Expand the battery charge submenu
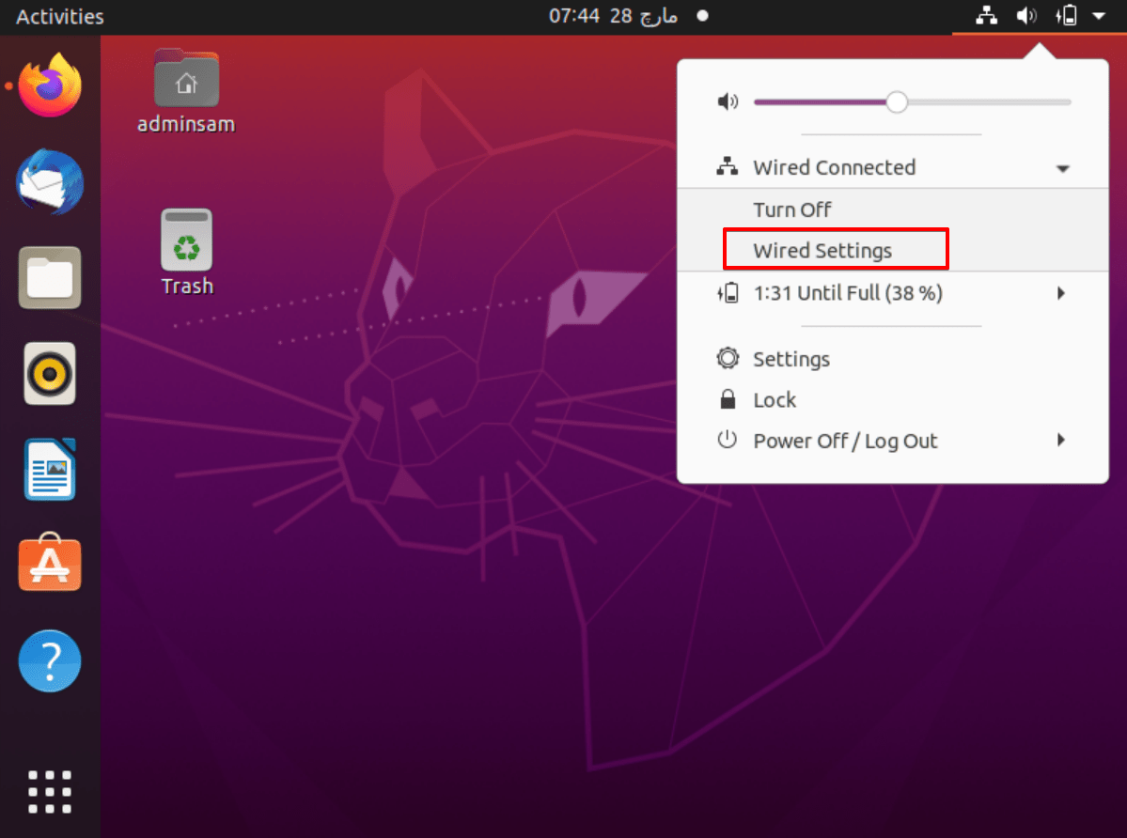 coord(1061,293)
